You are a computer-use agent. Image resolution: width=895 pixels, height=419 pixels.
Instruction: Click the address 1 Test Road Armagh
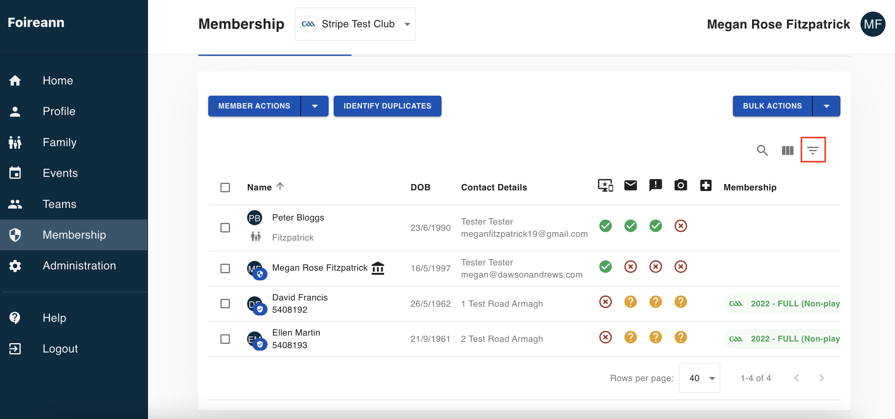[x=502, y=304]
